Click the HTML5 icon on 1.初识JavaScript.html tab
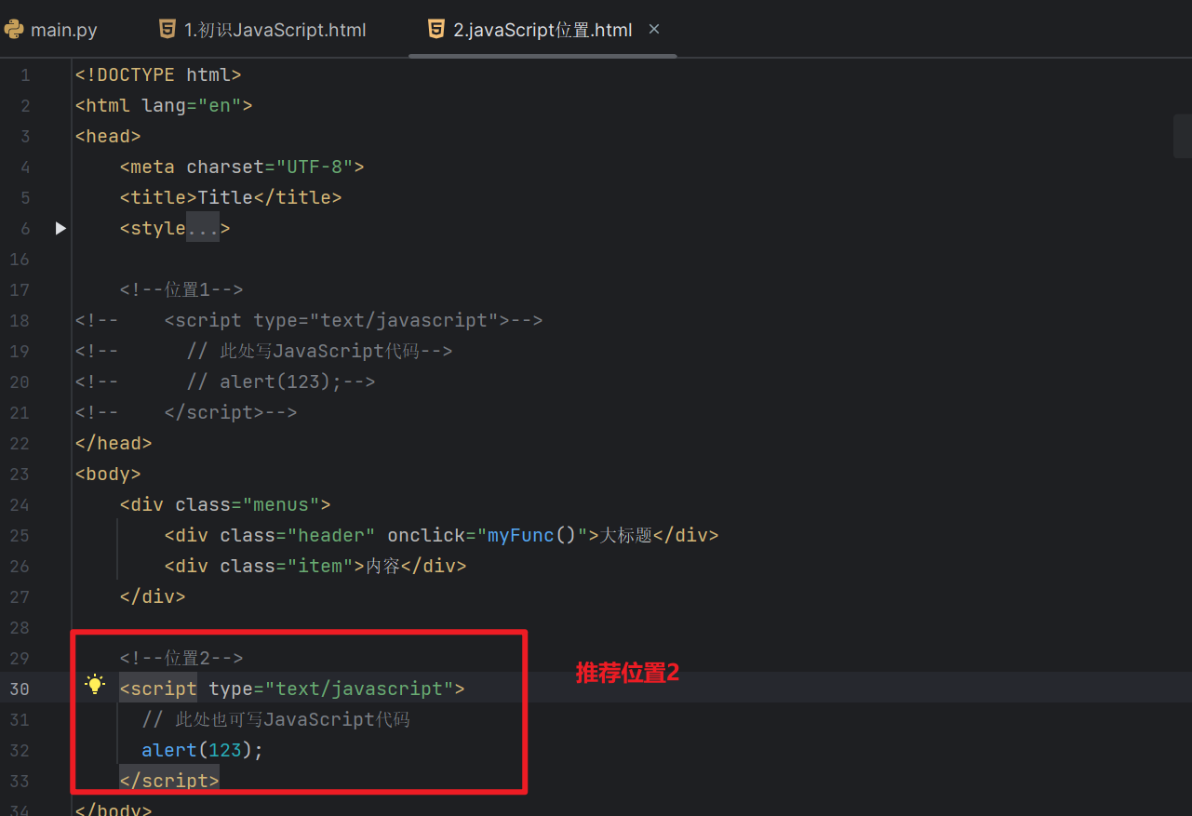This screenshot has width=1192, height=816. [x=167, y=30]
